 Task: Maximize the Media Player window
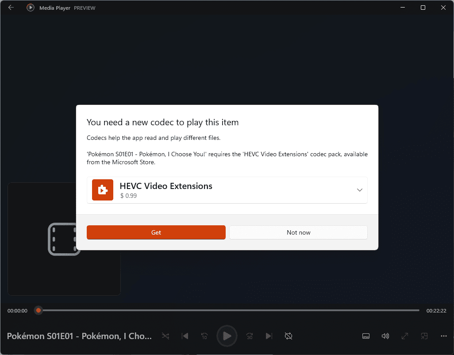[x=423, y=8]
